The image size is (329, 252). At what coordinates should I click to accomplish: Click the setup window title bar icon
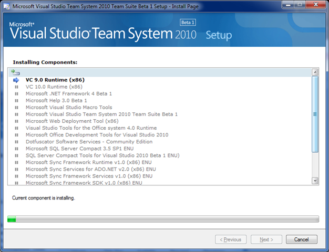(7, 6)
